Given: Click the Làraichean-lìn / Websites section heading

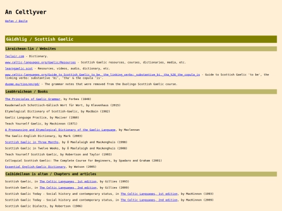Looking at the screenshot, I should [x=141, y=48].
